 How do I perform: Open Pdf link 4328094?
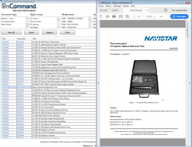[x=5, y=50]
